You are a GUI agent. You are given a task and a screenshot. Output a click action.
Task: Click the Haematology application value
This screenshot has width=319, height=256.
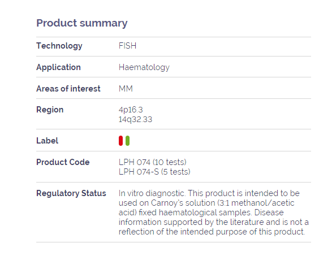pos(144,67)
